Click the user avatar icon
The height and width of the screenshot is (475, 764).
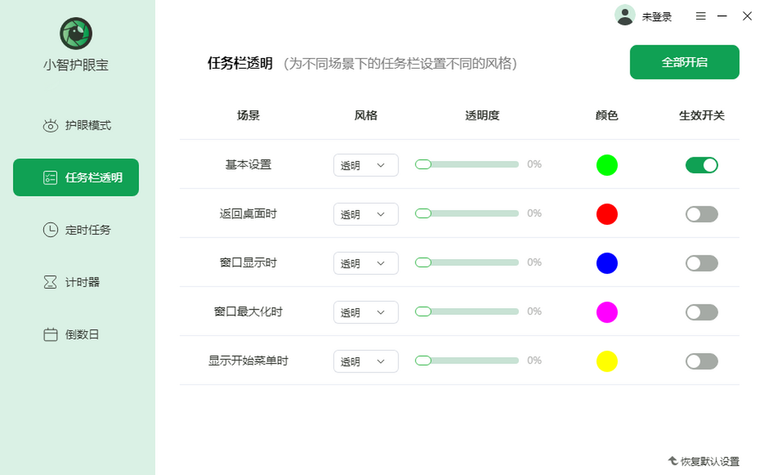(625, 15)
